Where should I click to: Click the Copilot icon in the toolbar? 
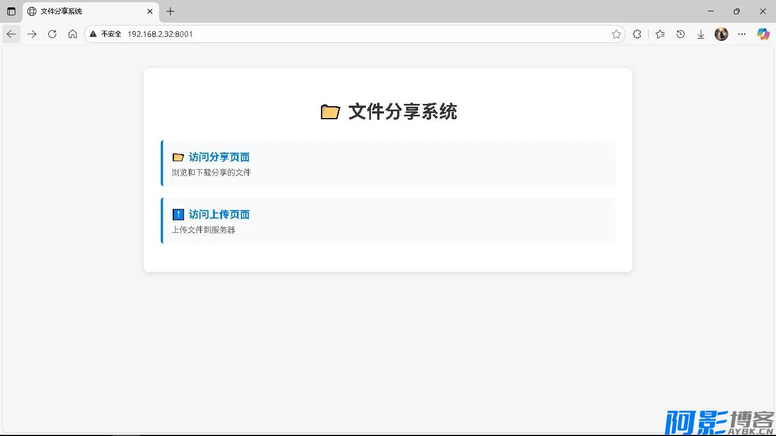pyautogui.click(x=763, y=34)
